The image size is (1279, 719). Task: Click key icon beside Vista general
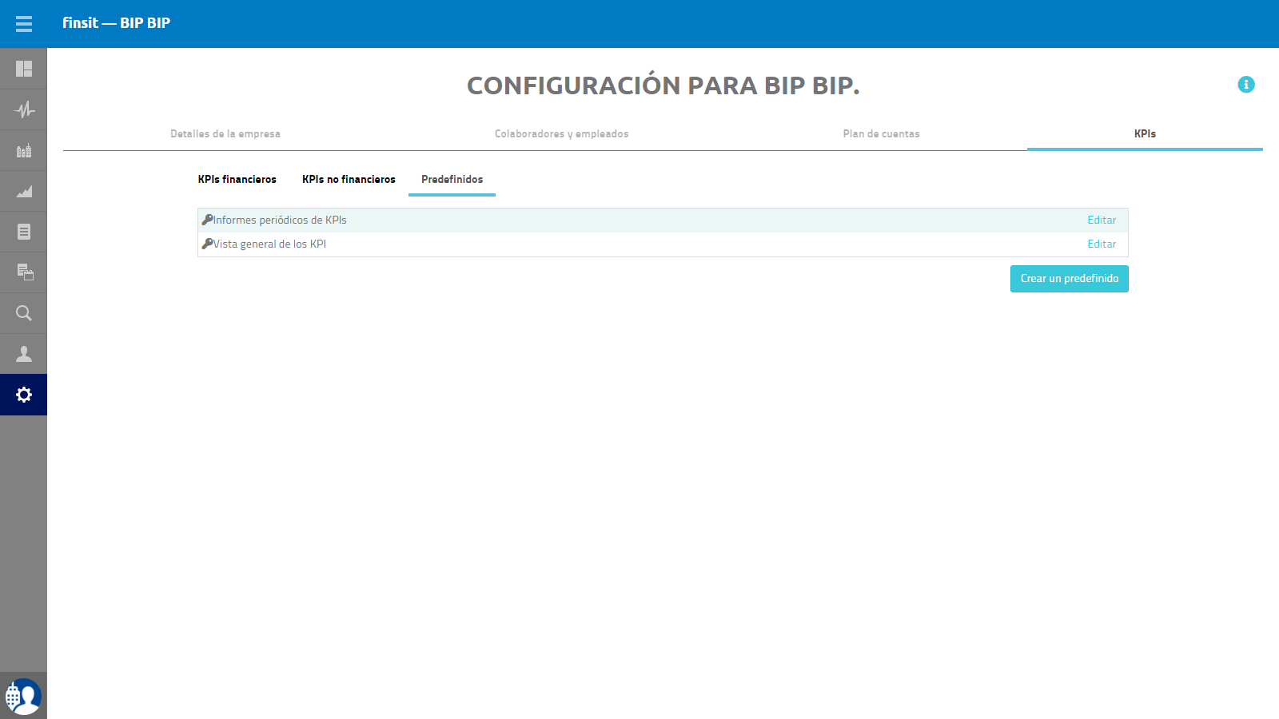(207, 244)
